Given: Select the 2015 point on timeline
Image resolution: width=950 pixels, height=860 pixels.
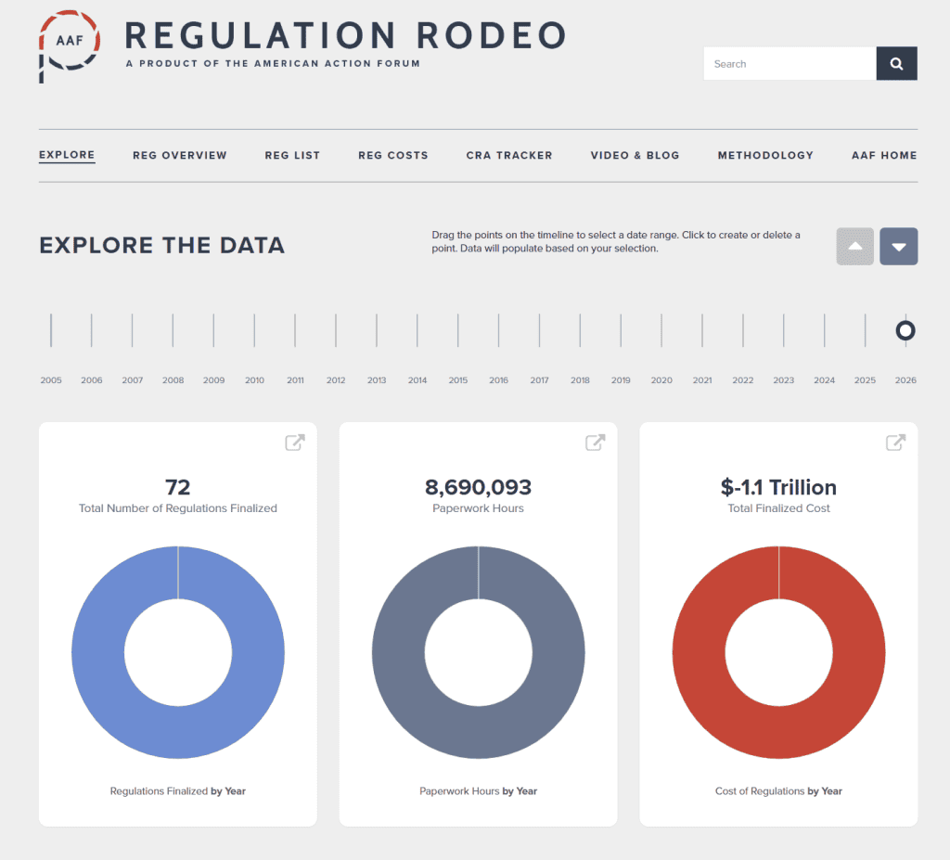Looking at the screenshot, I should pos(458,330).
